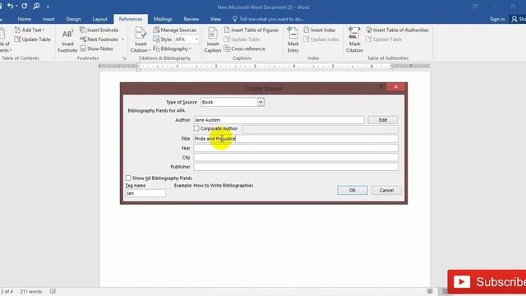
Task: Open the Mailings tab
Action: pyautogui.click(x=163, y=19)
